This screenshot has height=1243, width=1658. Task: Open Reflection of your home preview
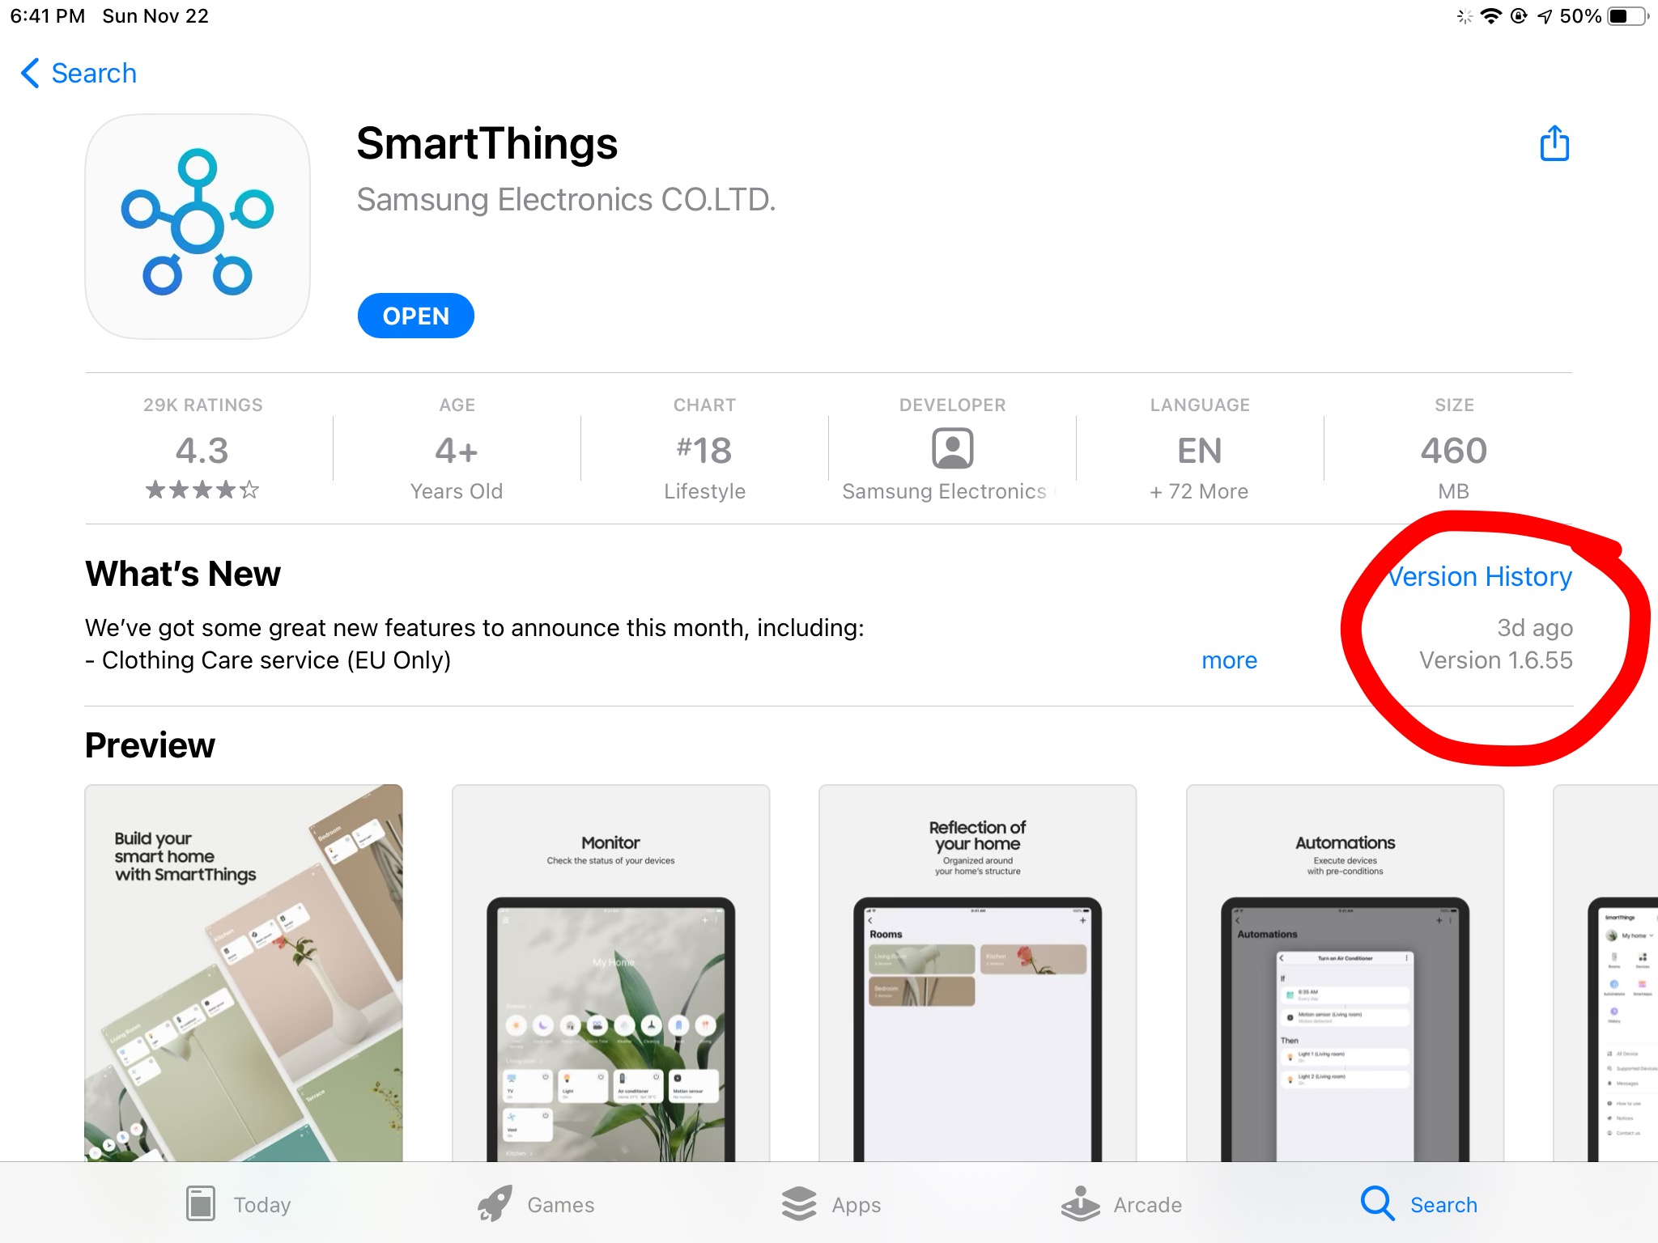(x=977, y=973)
